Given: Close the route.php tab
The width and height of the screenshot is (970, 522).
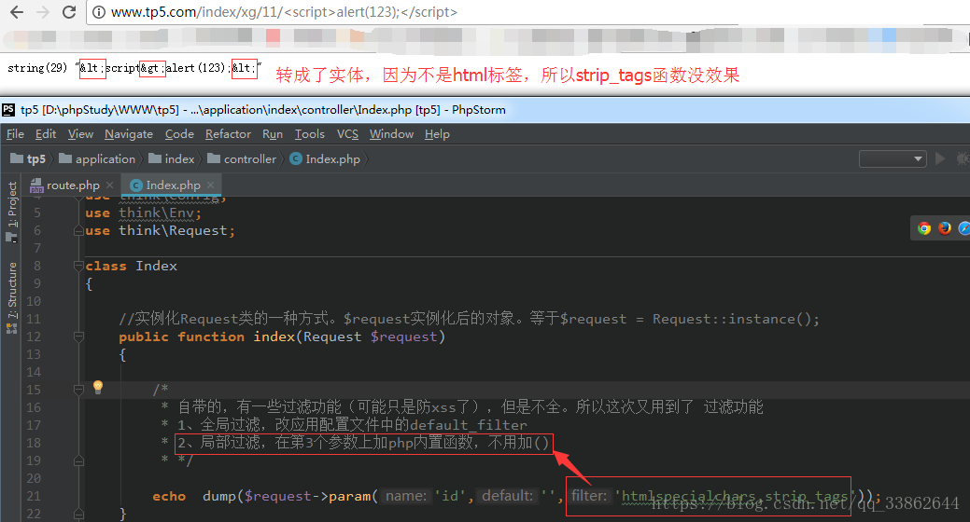Looking at the screenshot, I should [x=109, y=185].
